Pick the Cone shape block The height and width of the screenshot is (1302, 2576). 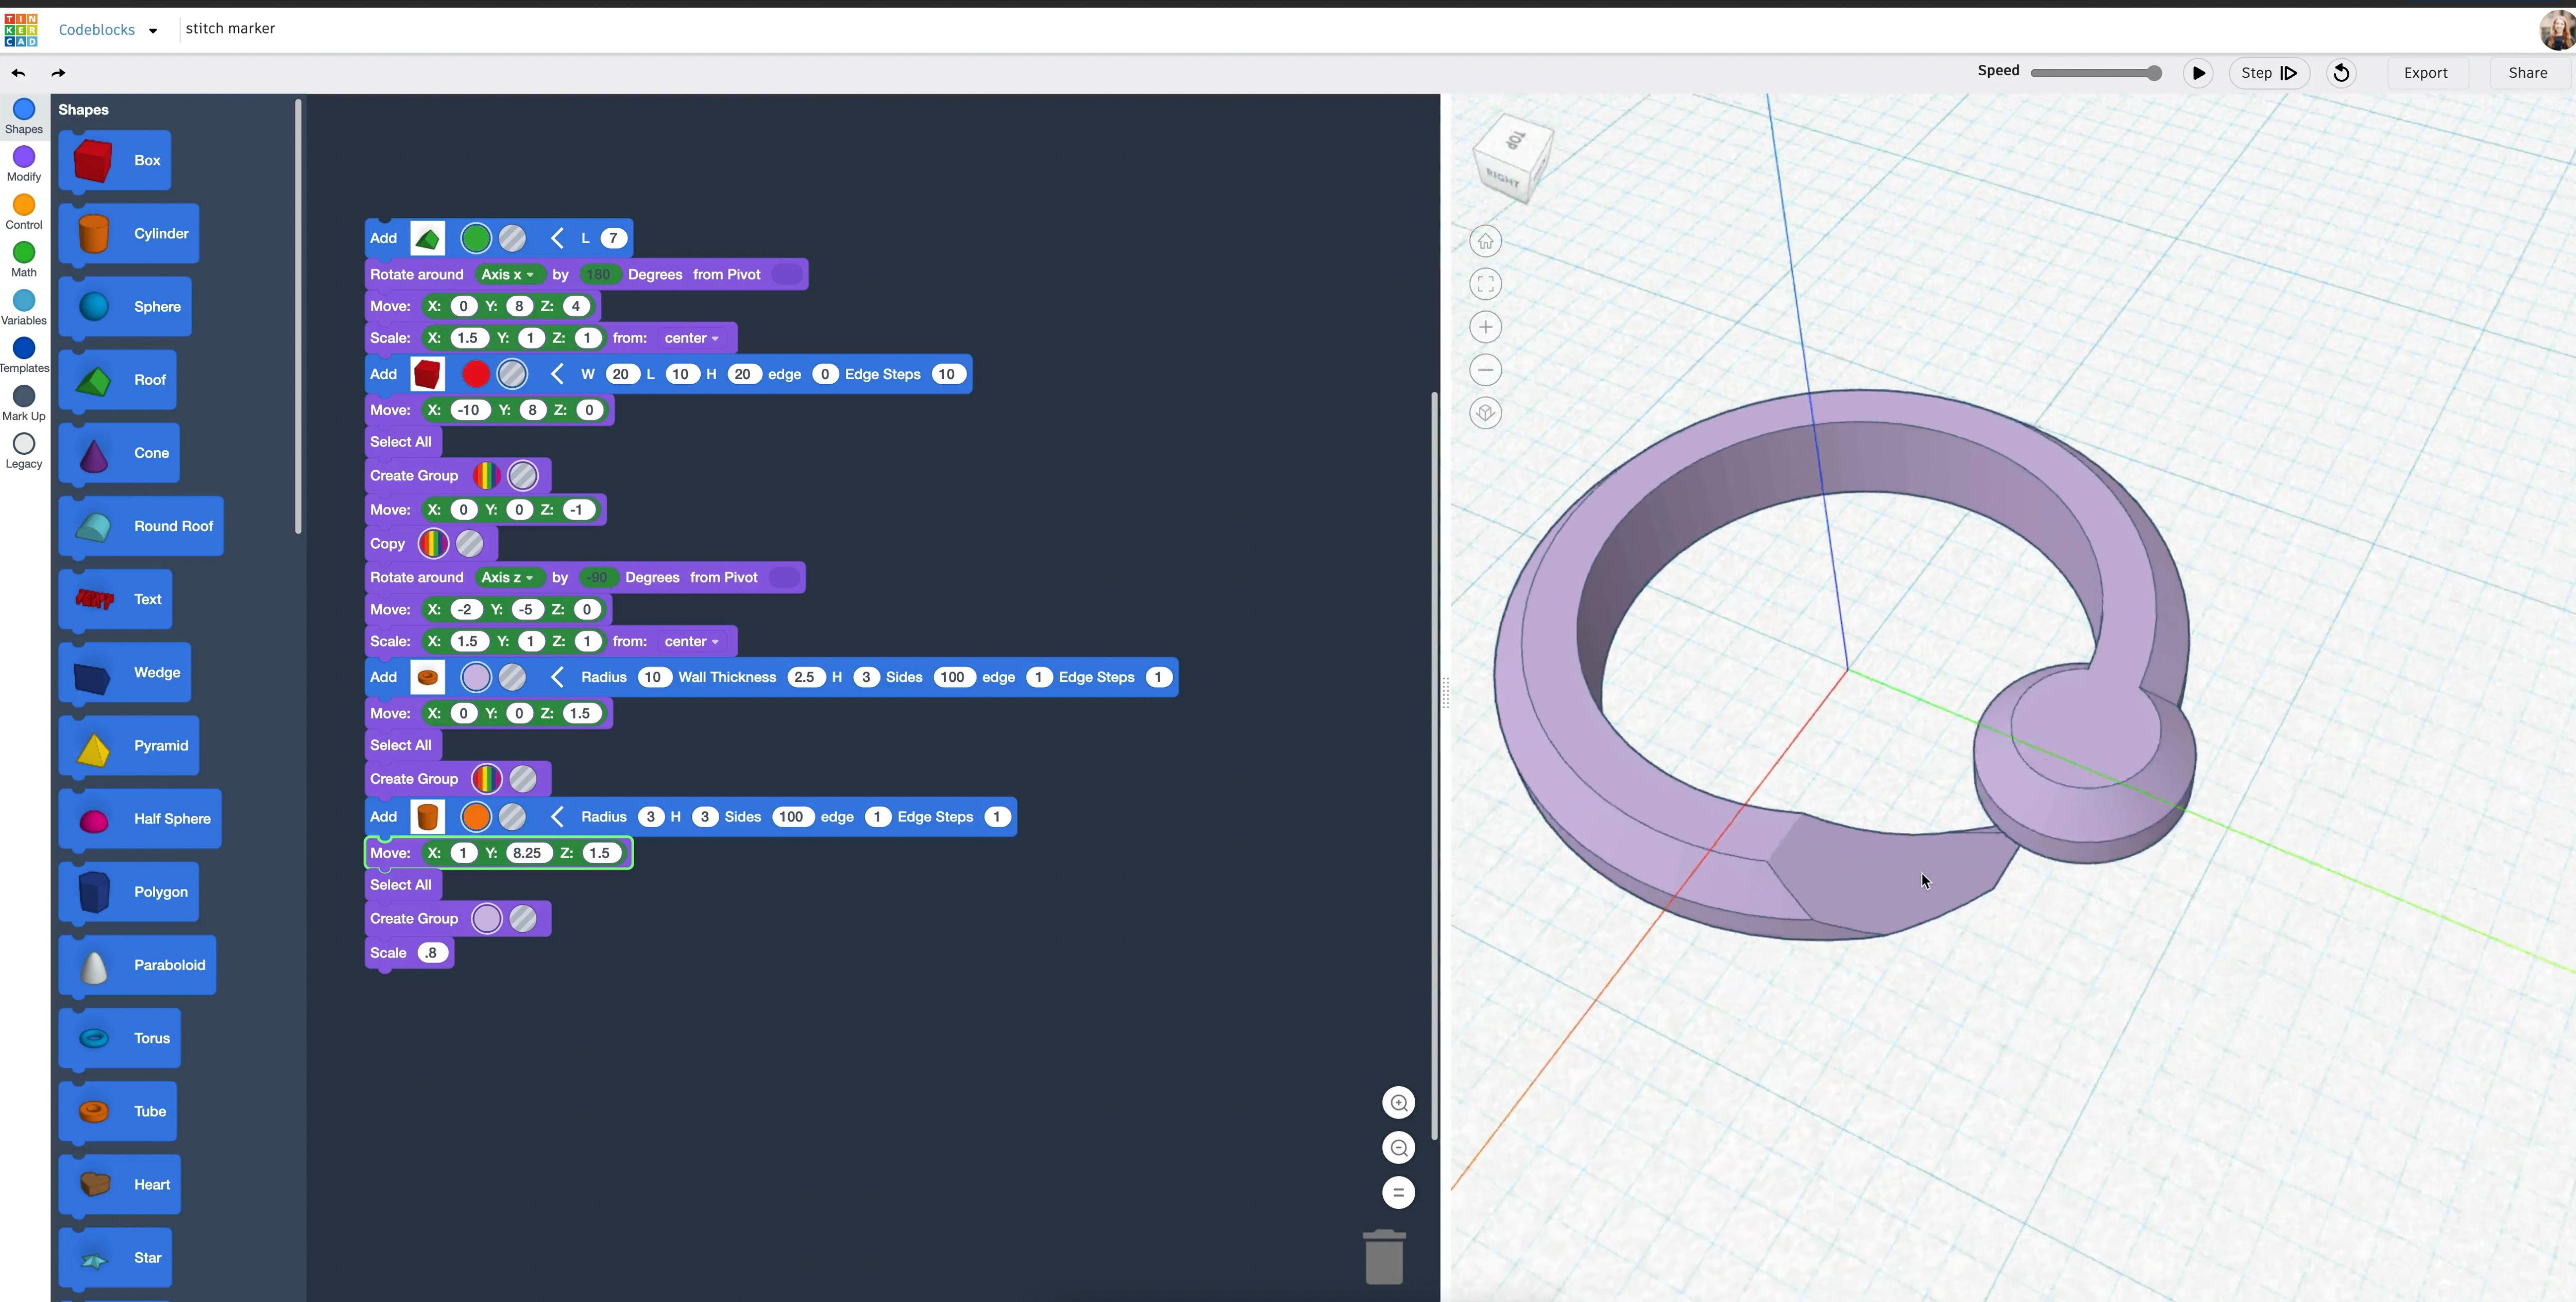(119, 453)
